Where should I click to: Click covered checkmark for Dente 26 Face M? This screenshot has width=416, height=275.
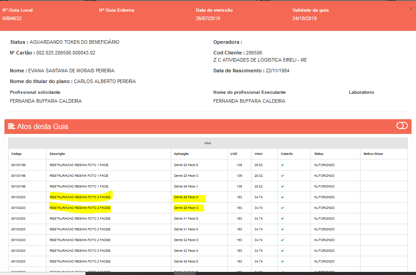282,197
